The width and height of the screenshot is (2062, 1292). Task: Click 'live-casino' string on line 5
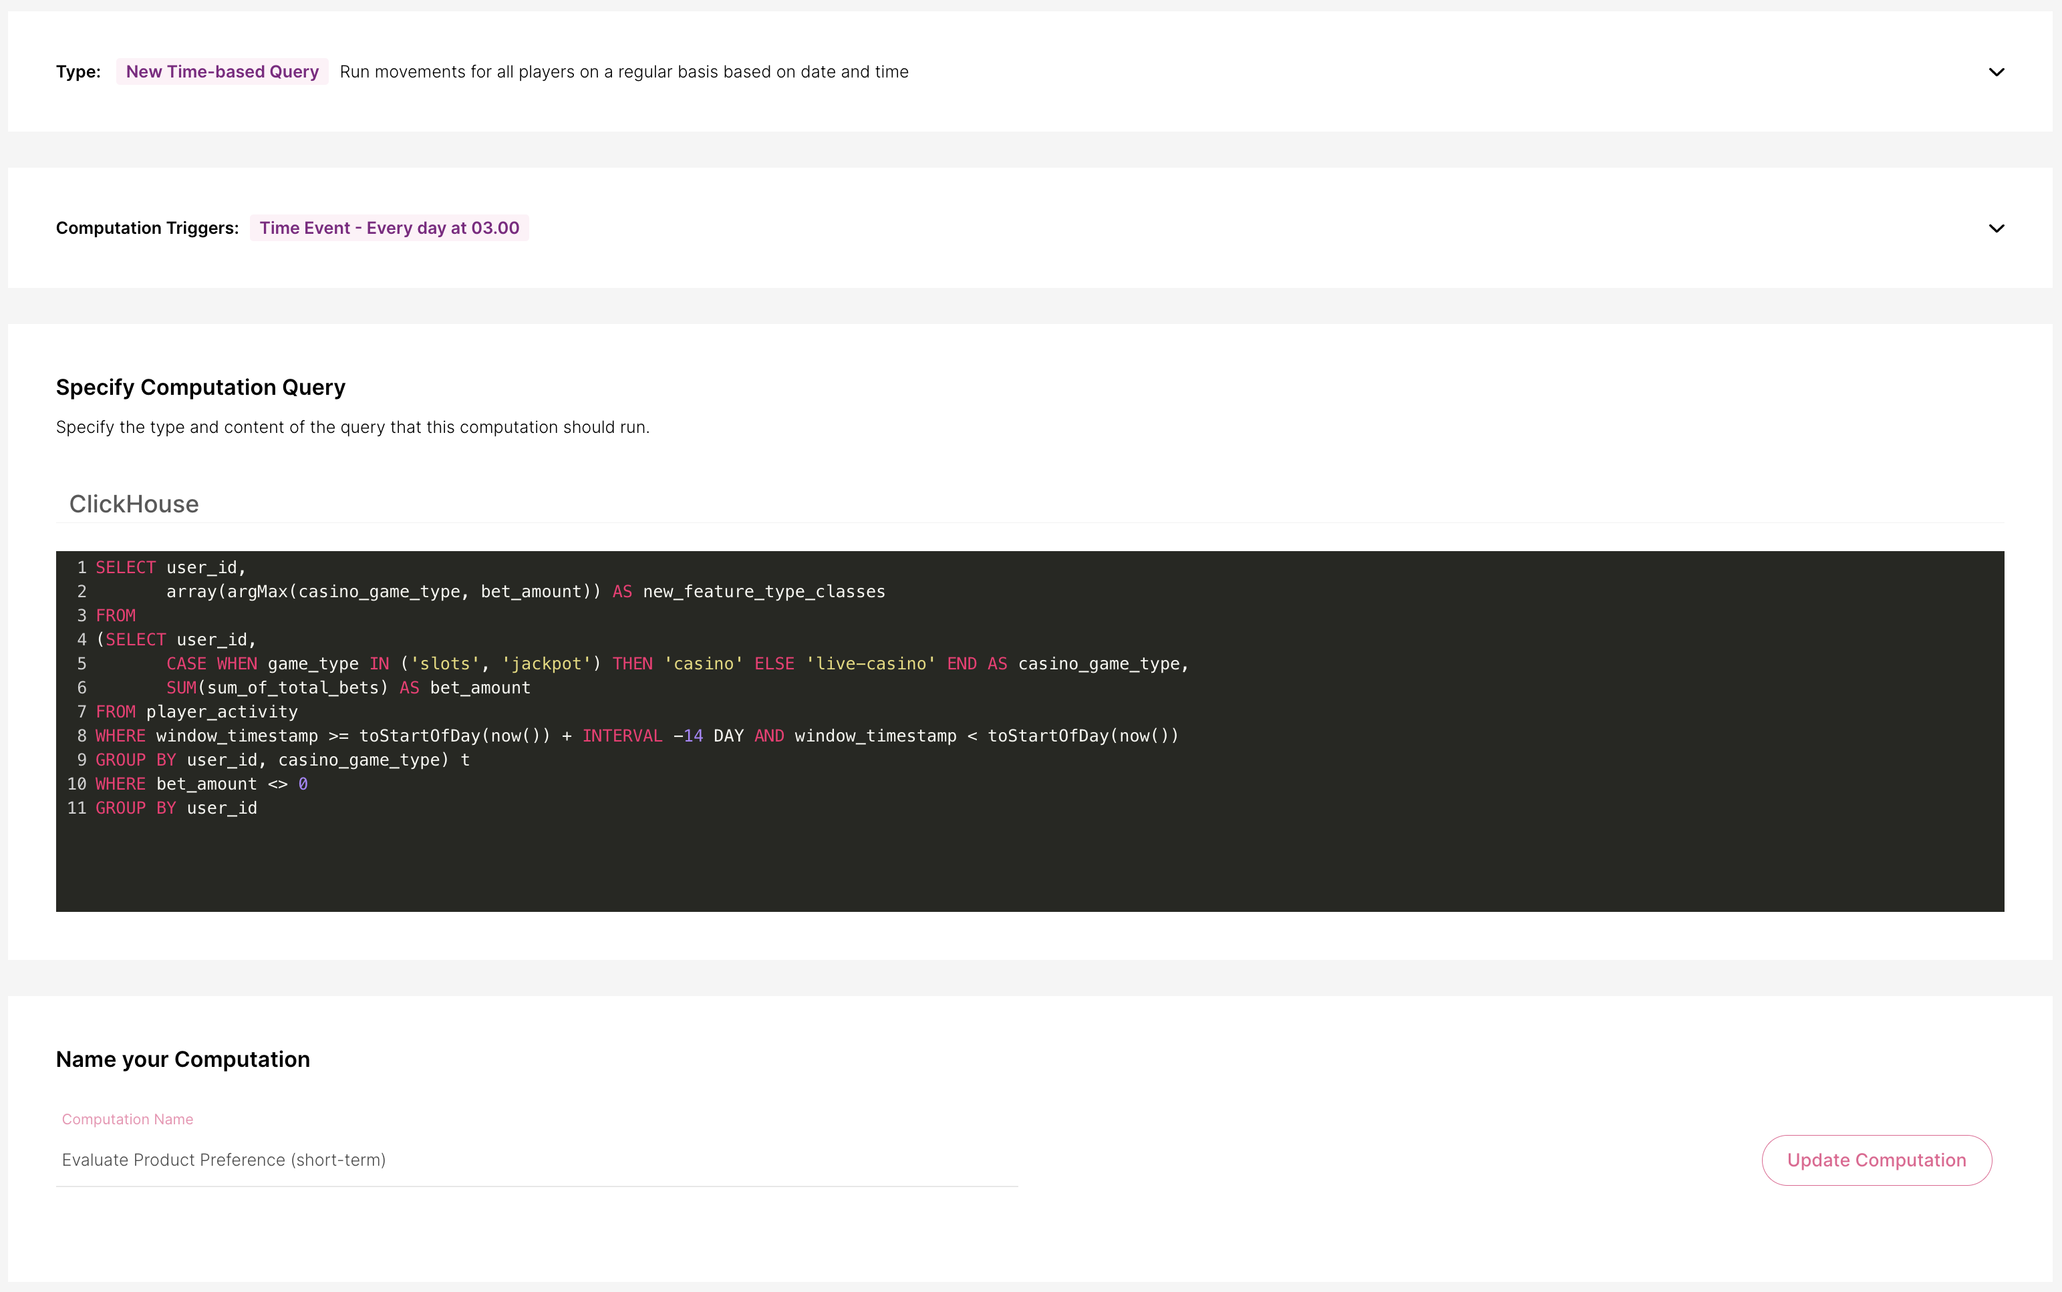tap(870, 664)
